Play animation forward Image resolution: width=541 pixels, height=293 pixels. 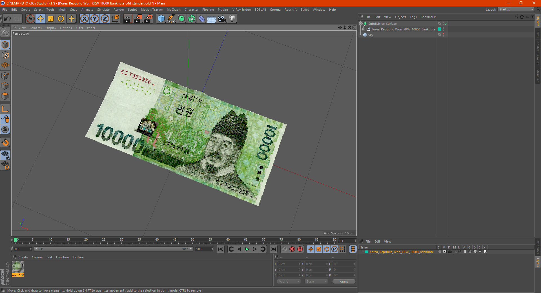[x=247, y=249]
